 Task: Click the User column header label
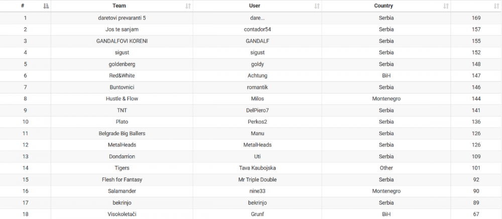[255, 6]
